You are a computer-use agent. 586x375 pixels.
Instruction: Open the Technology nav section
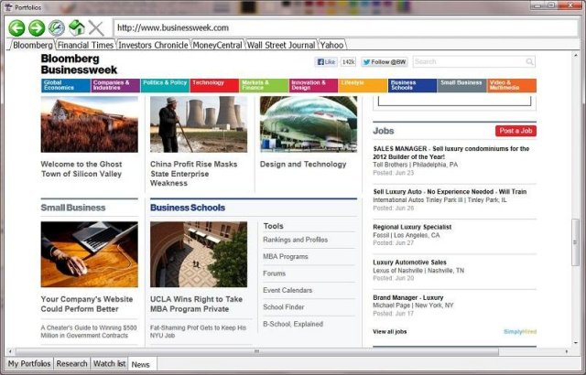[214, 85]
